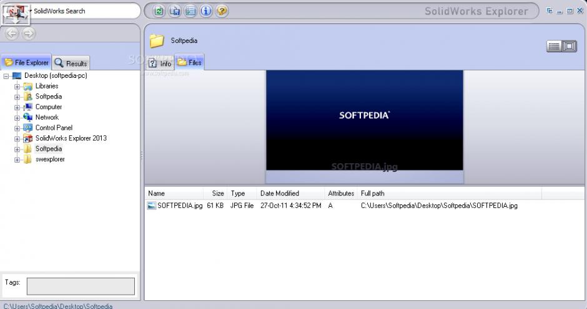587x309 pixels.
Task: Click the Desktop monitor icon in tree
Action: pos(17,76)
